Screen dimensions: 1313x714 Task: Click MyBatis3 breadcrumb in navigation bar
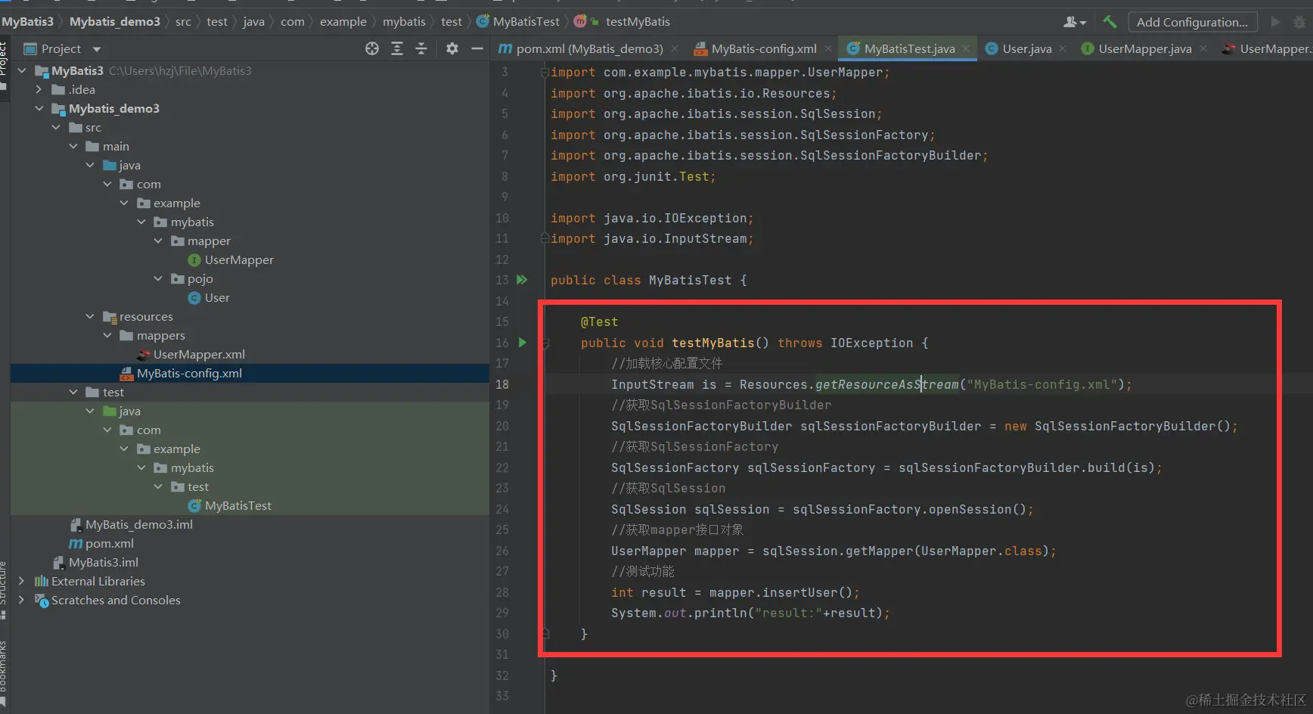27,22
